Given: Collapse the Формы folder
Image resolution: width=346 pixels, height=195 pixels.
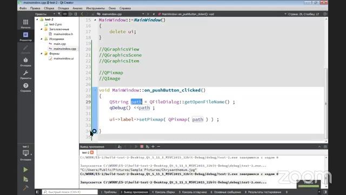Looking at the screenshot, I should tap(42, 54).
